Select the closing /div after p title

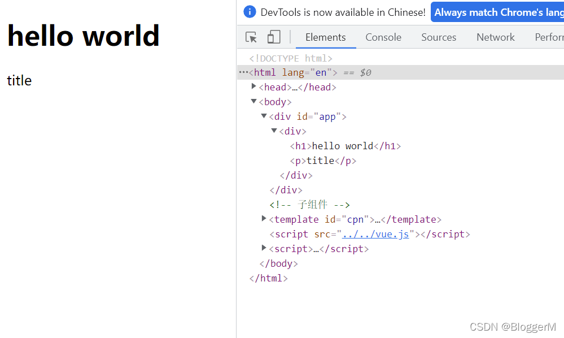(x=296, y=175)
